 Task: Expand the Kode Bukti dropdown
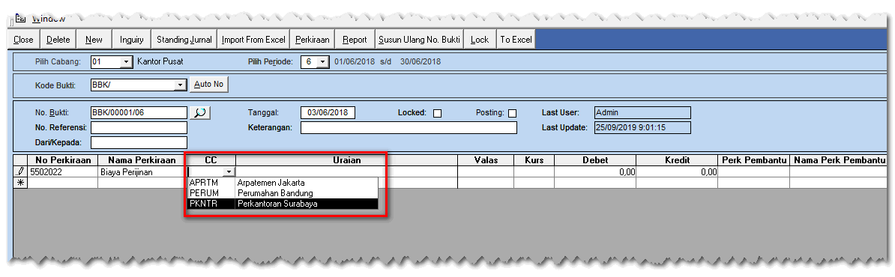pyautogui.click(x=181, y=85)
